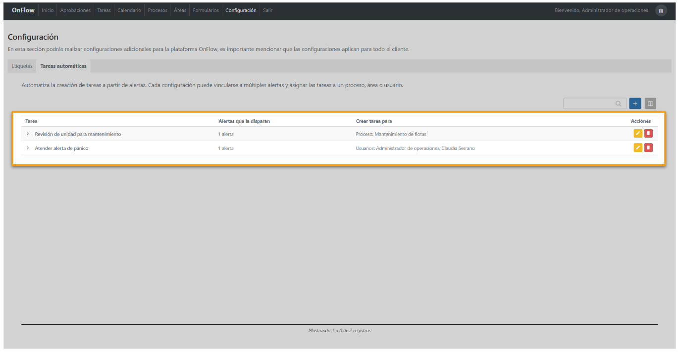The width and height of the screenshot is (680, 352).
Task: Sort by Alertas que la disparan header
Action: point(244,121)
